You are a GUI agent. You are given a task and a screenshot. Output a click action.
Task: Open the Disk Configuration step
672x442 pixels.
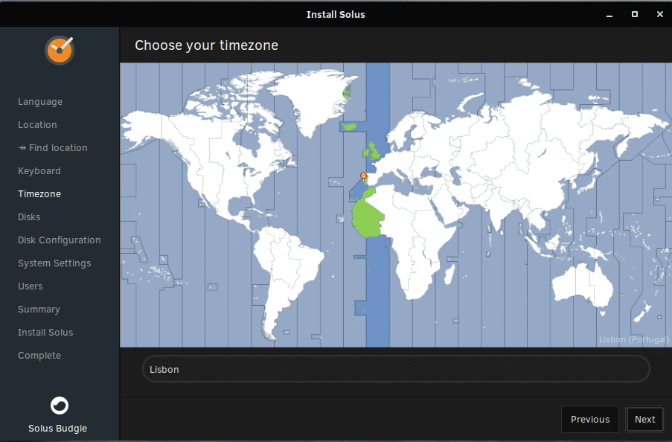click(x=60, y=240)
